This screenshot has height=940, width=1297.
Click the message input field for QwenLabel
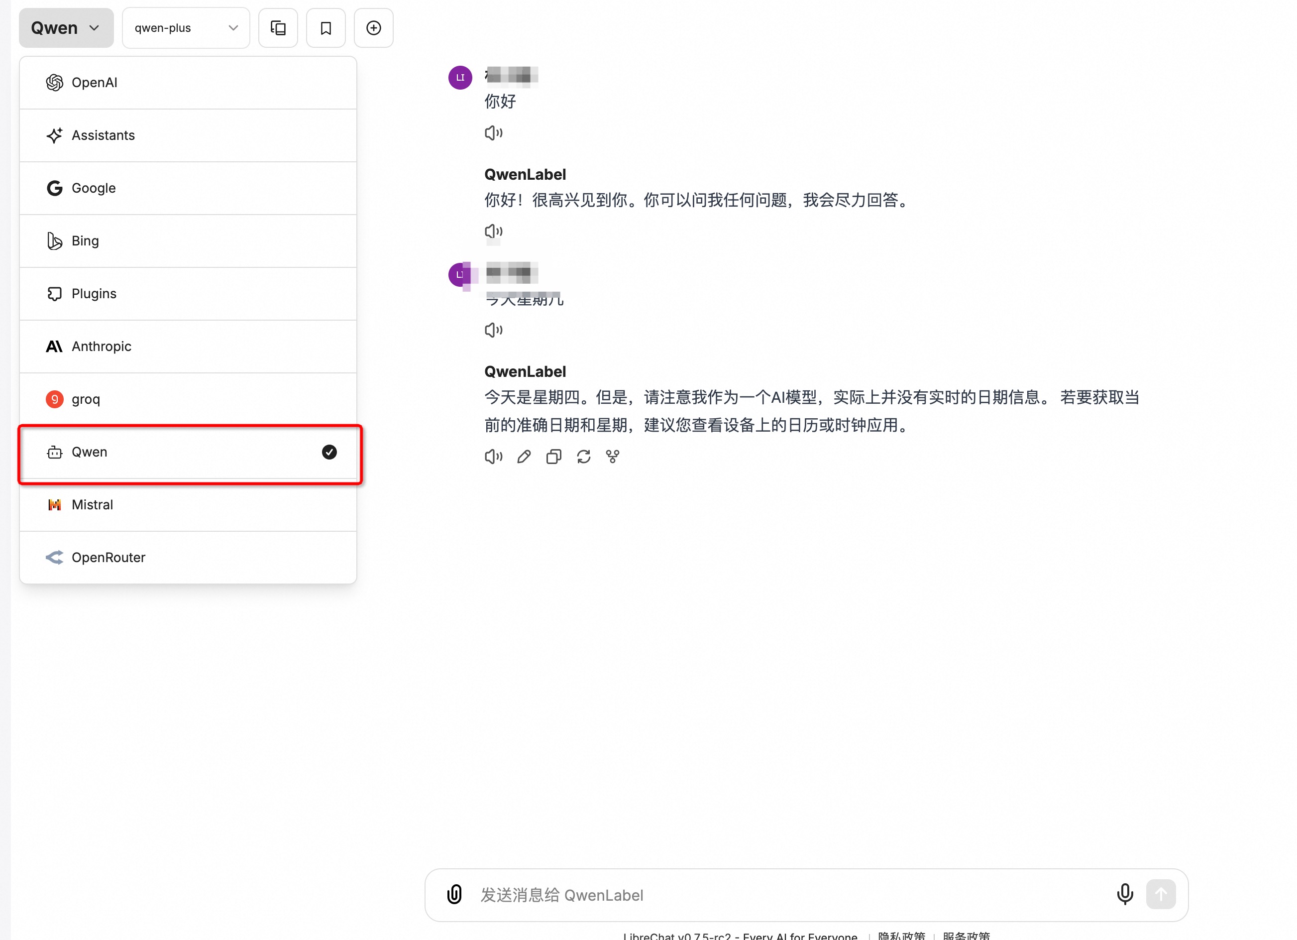pos(792,895)
